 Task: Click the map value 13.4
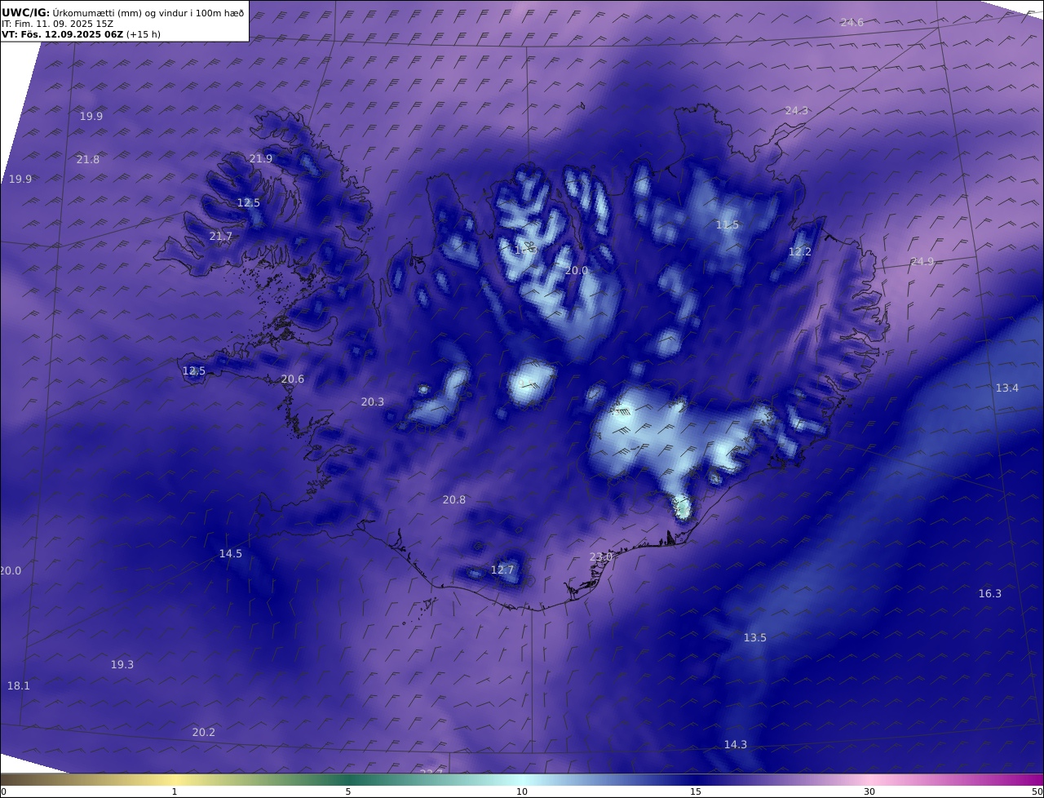1007,388
